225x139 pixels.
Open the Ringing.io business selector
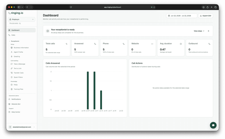(21, 19)
